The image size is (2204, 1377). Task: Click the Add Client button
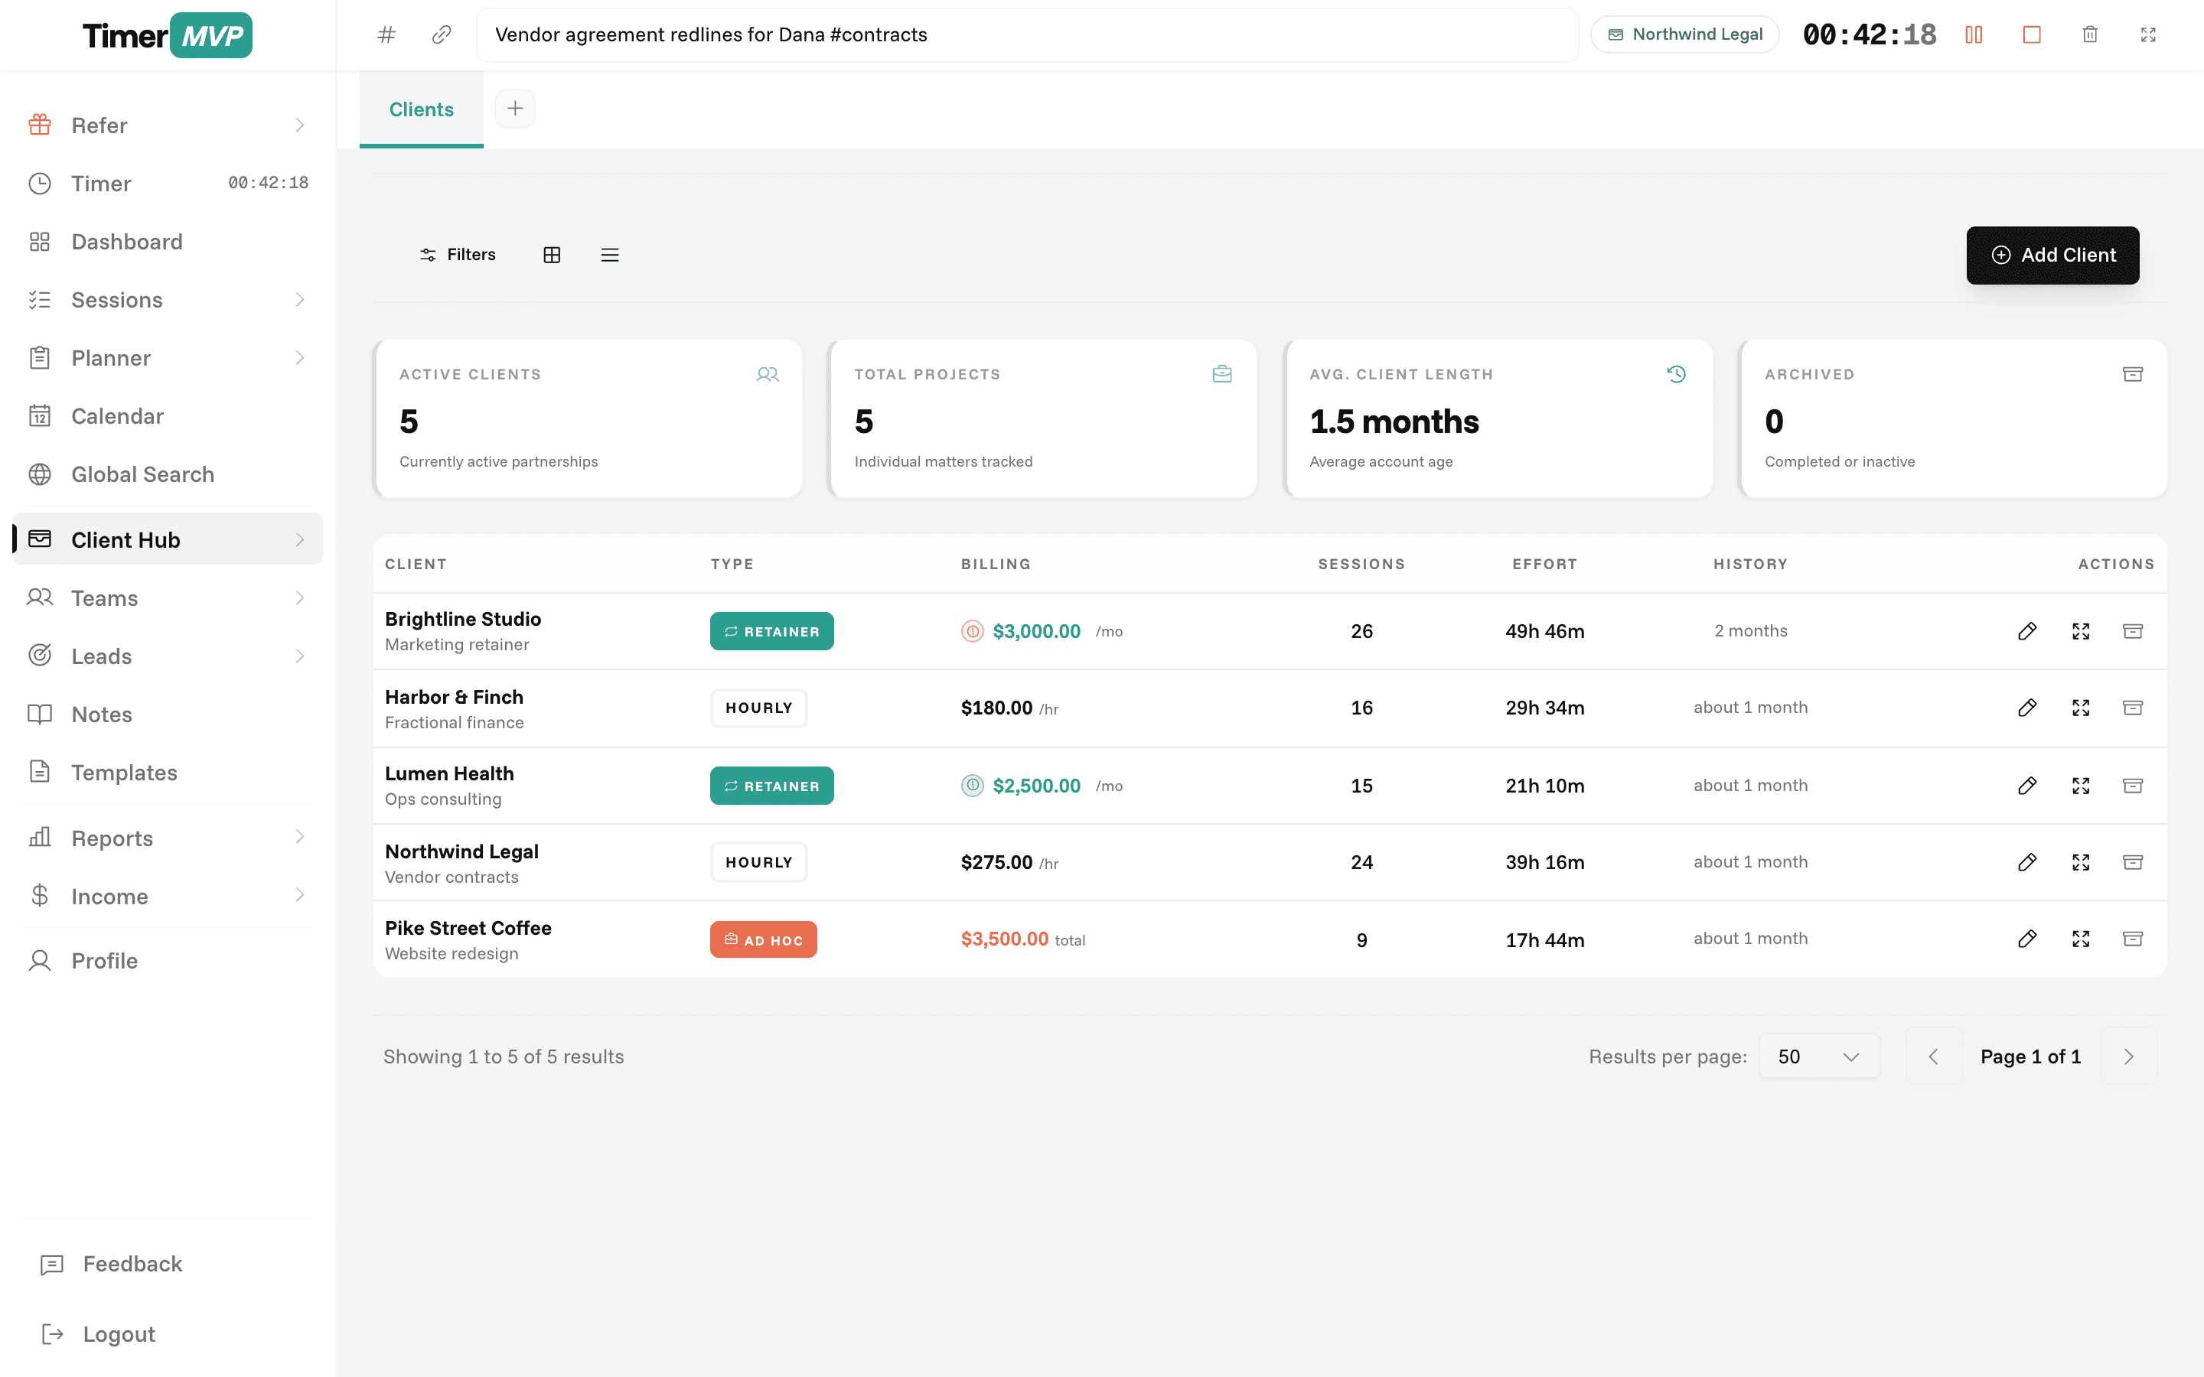point(2052,255)
